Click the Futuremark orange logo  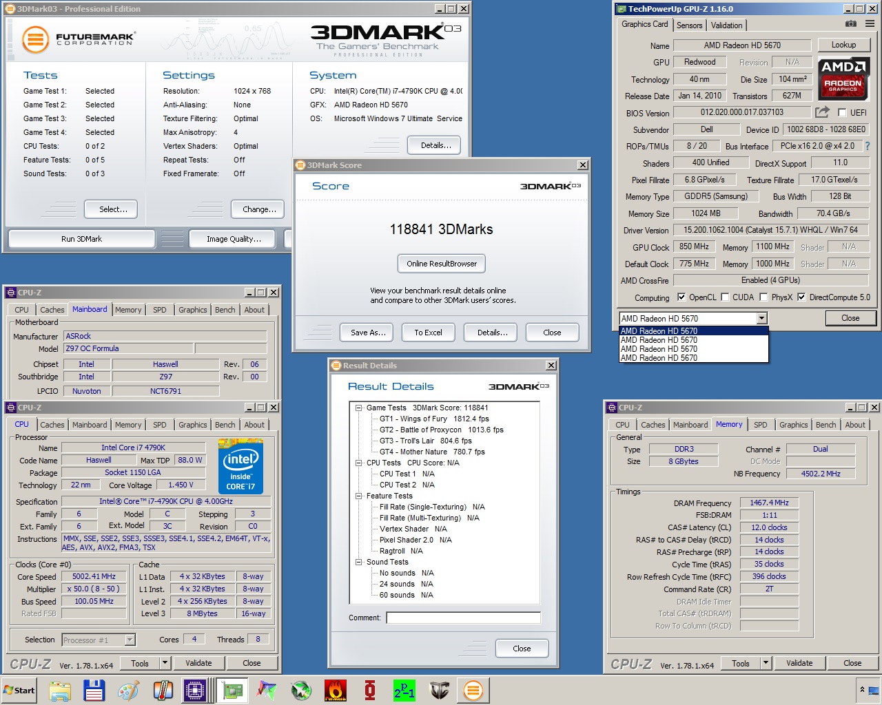tap(35, 39)
